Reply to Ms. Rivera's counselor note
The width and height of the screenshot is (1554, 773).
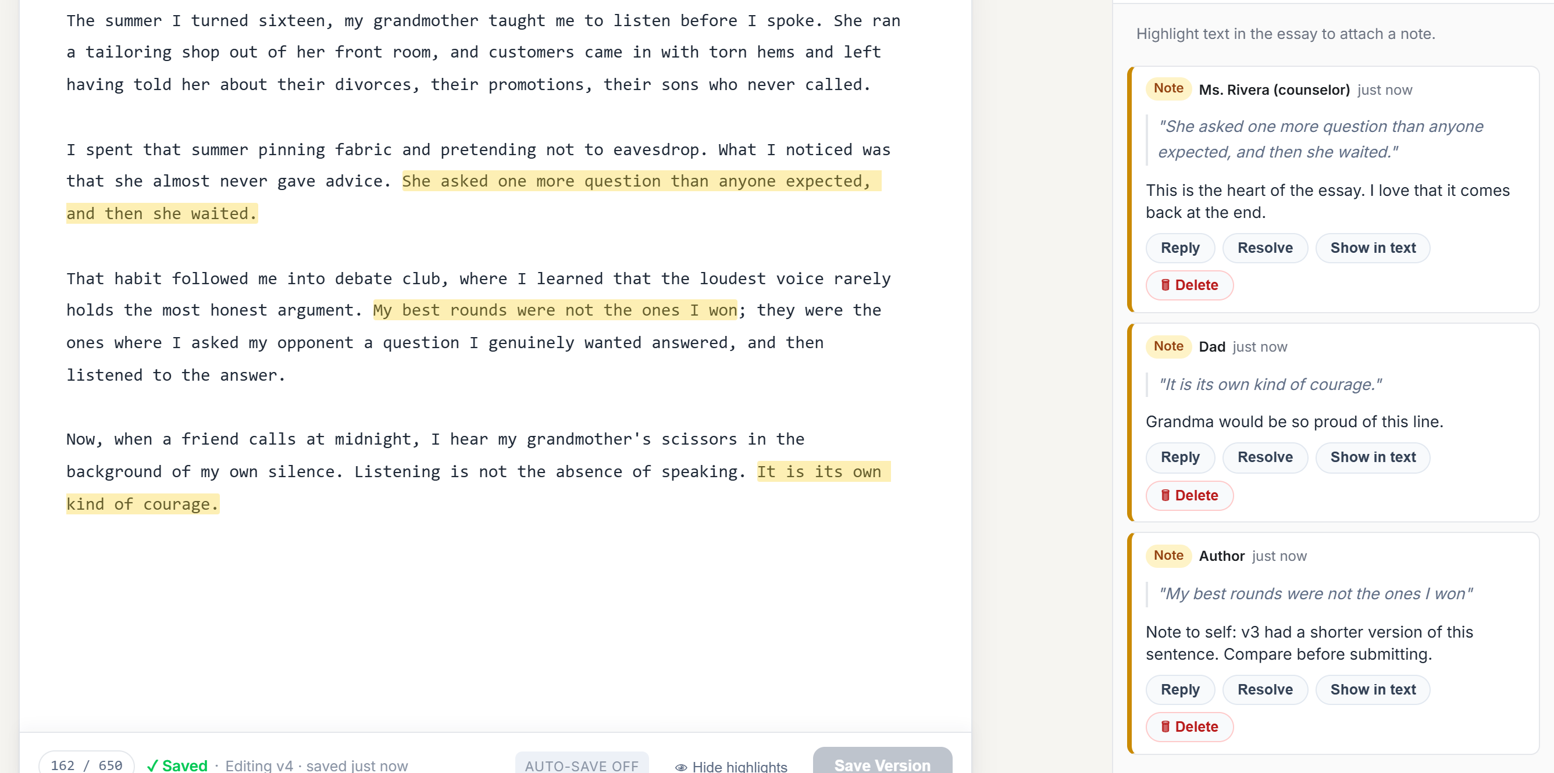(1180, 248)
